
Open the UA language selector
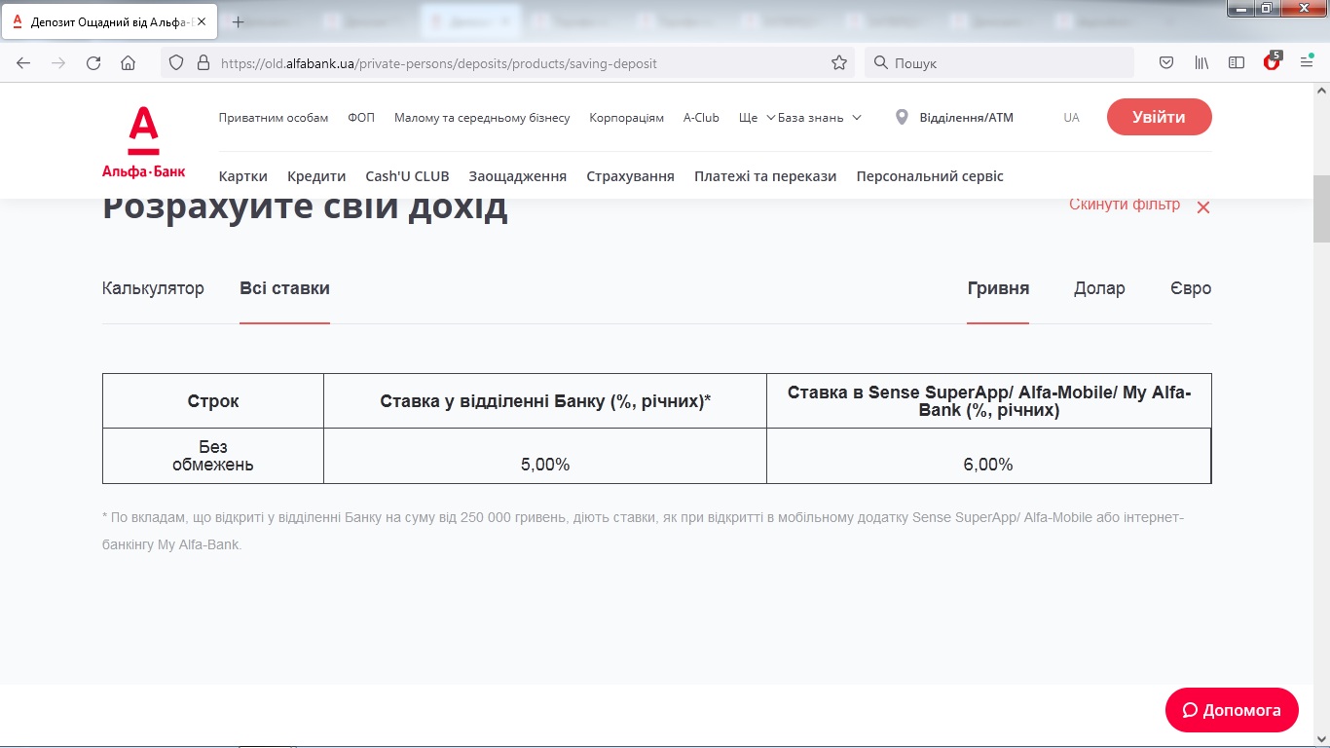pyautogui.click(x=1071, y=118)
